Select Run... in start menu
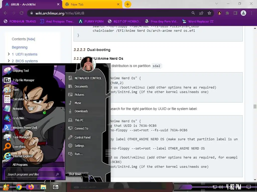Image resolution: width=257 pixels, height=192 pixels. [86, 154]
